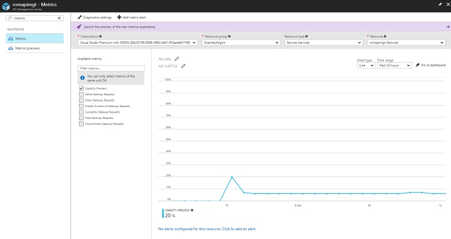Check Total Gateway Requests metric
The width and height of the screenshot is (451, 239).
pyautogui.click(x=81, y=118)
